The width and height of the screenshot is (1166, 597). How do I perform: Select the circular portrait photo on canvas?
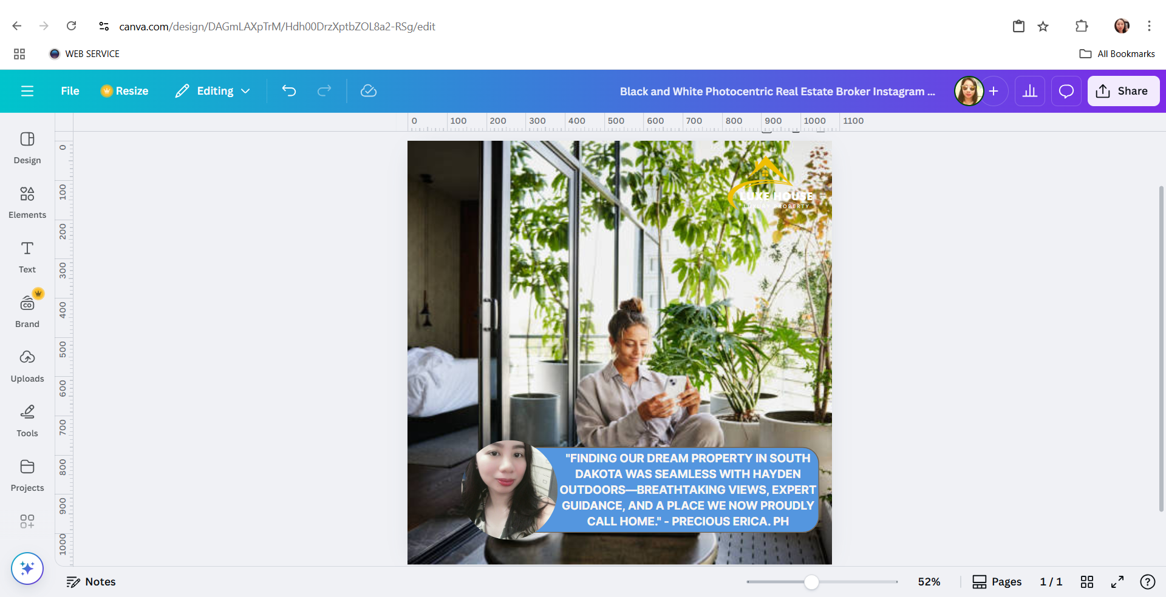510,490
